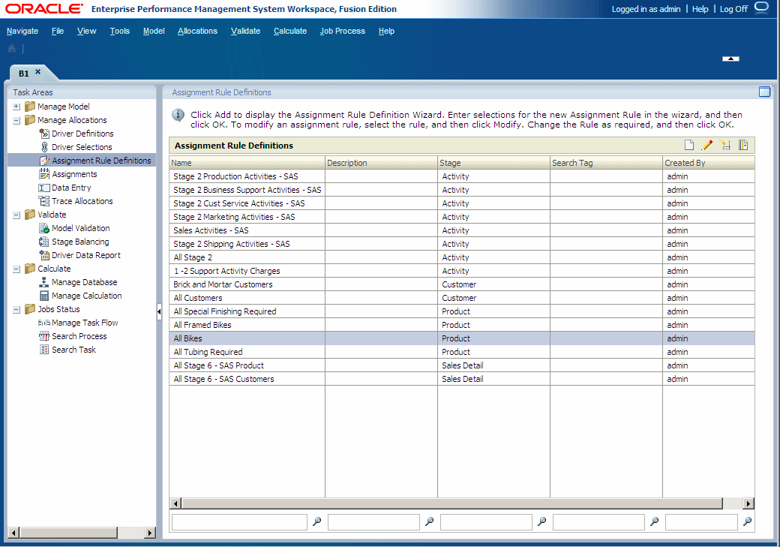Click the Oracle chat bubble icon at top right
The height and width of the screenshot is (547, 780).
coord(761,8)
